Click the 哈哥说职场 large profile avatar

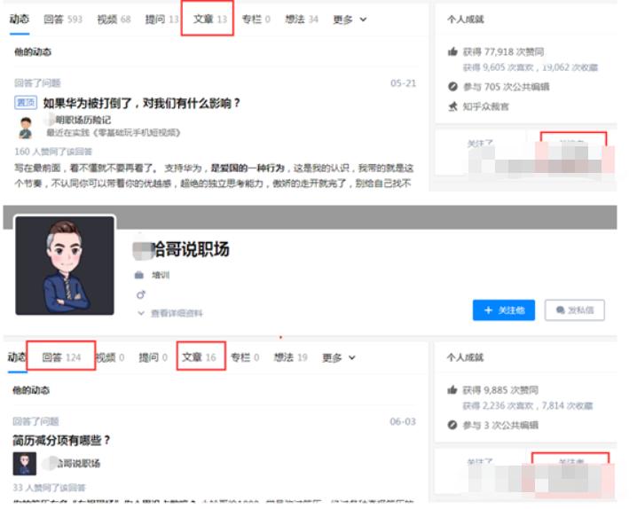65,265
